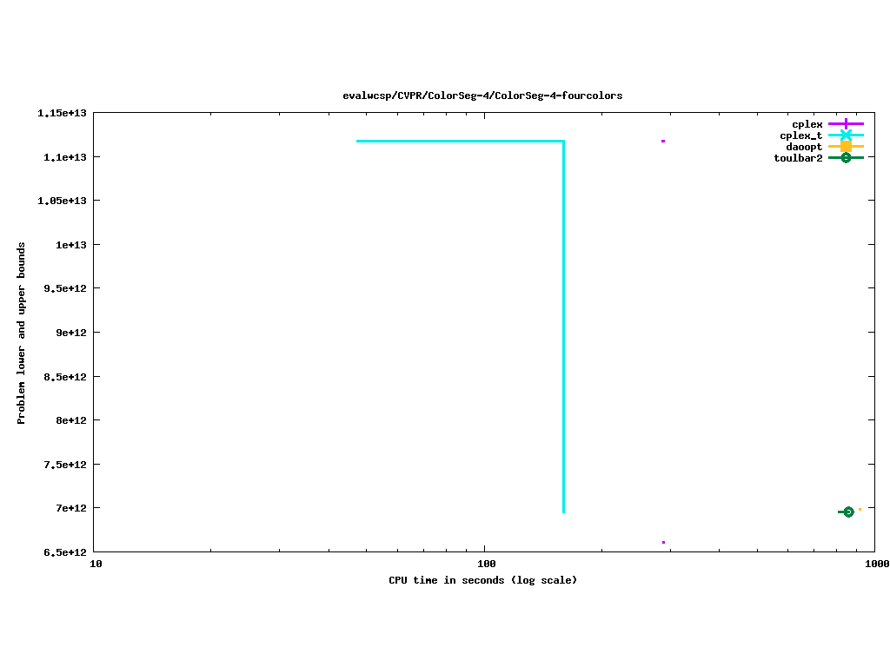Screen dimensions: 890x667
Task: Click the "cplex" legend label text
Action: click(807, 124)
